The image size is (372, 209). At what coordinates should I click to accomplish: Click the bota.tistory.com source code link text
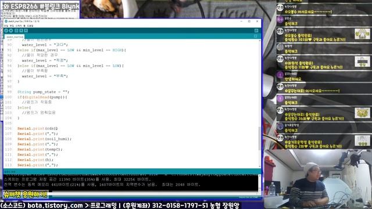[55, 205]
